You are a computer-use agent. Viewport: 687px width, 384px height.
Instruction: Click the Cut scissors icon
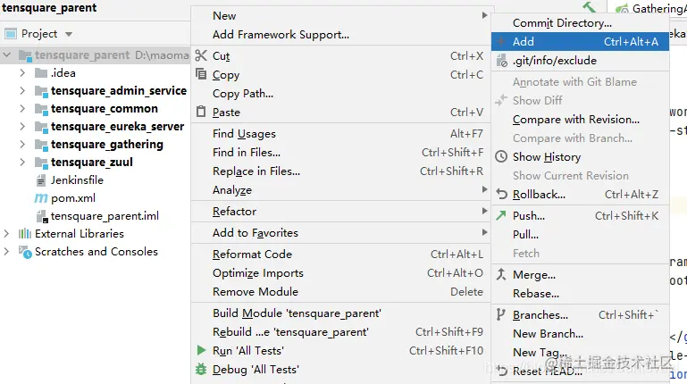(x=201, y=55)
